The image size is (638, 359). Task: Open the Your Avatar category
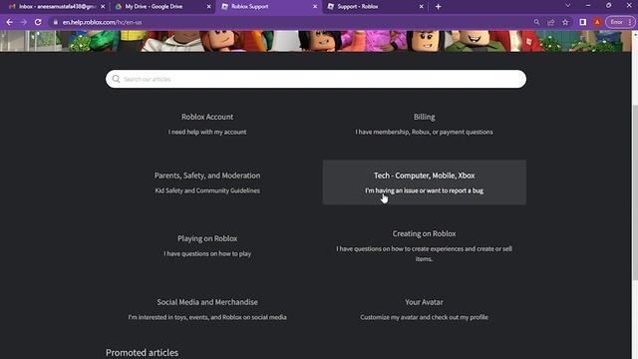coord(424,309)
